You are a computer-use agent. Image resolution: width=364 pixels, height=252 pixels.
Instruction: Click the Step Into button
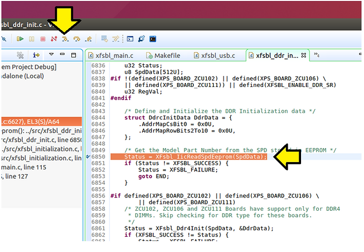[x=65, y=38]
